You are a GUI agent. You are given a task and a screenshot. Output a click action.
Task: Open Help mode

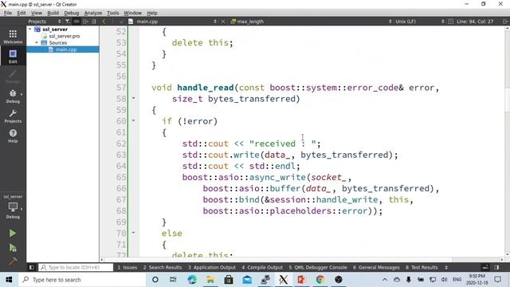13,136
